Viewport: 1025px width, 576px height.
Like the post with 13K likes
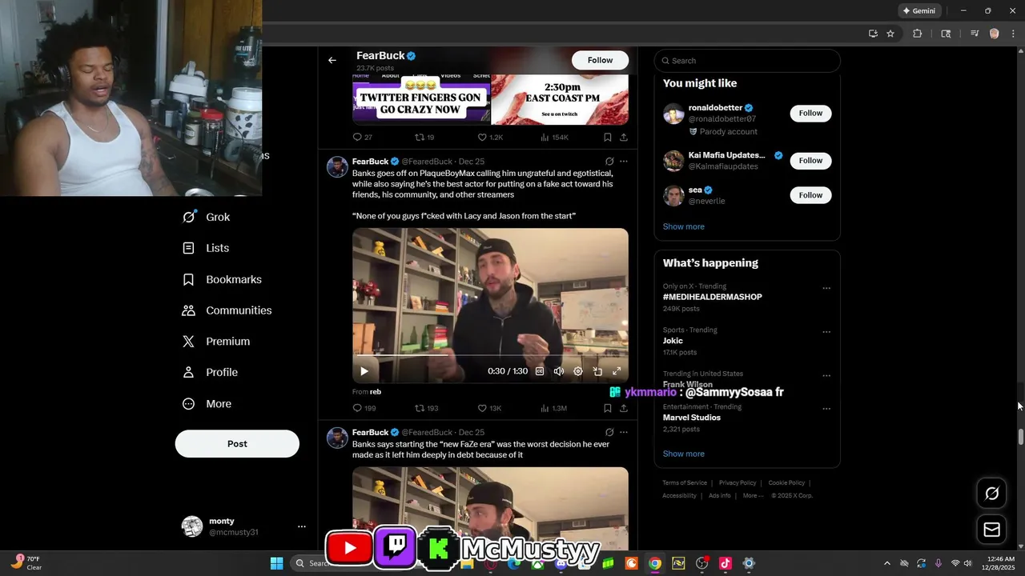coord(489,408)
